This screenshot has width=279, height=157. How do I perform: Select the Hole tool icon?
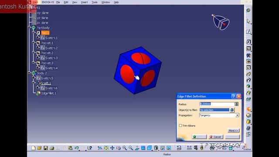pos(248,68)
